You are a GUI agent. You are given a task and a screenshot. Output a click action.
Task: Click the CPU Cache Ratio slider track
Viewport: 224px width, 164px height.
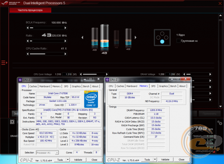click(x=47, y=54)
